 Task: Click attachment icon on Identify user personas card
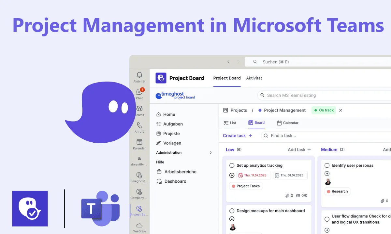(383, 201)
